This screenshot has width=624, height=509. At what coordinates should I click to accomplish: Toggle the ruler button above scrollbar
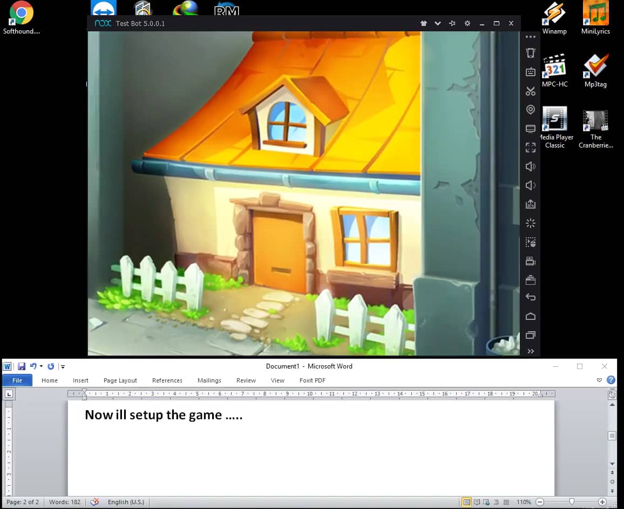(612, 394)
